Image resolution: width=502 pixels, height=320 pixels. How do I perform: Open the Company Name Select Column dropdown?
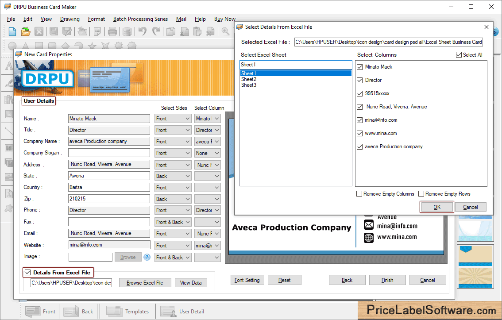pos(208,142)
